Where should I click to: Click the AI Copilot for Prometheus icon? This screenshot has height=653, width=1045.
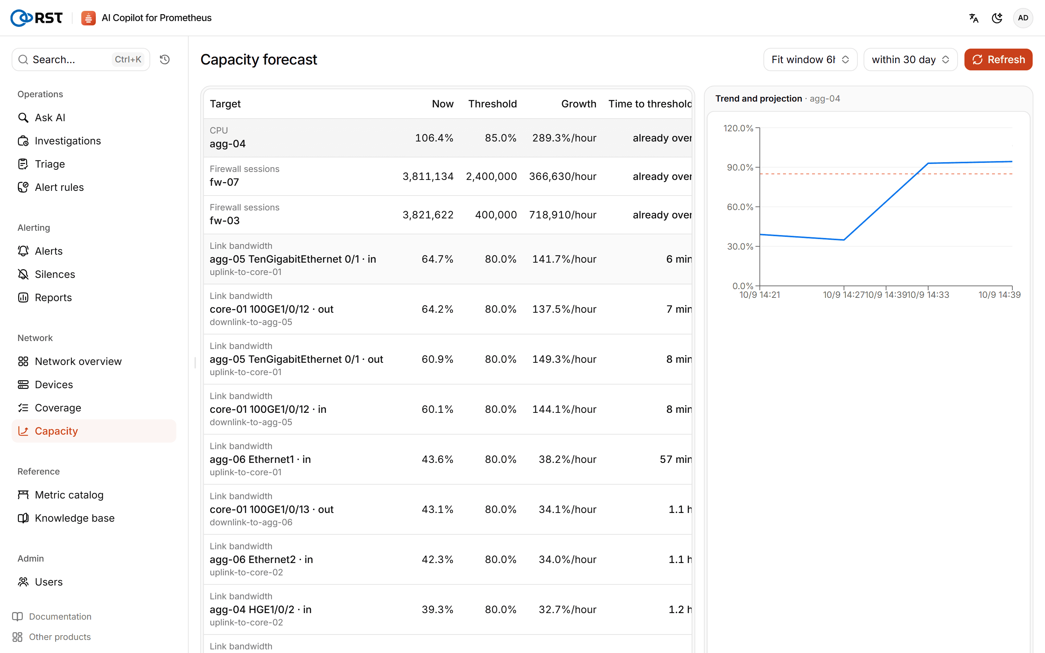pyautogui.click(x=89, y=18)
